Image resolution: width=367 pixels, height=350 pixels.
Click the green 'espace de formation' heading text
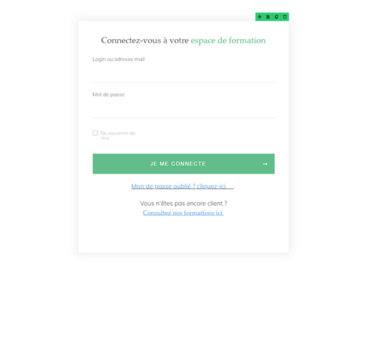228,41
